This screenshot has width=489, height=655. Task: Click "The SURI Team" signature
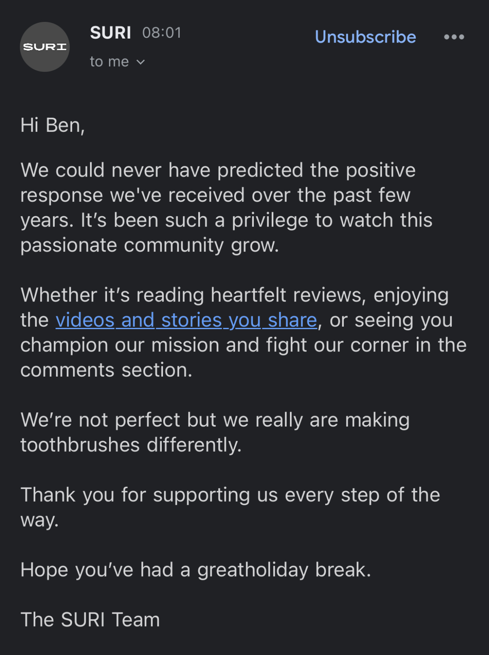coord(90,620)
